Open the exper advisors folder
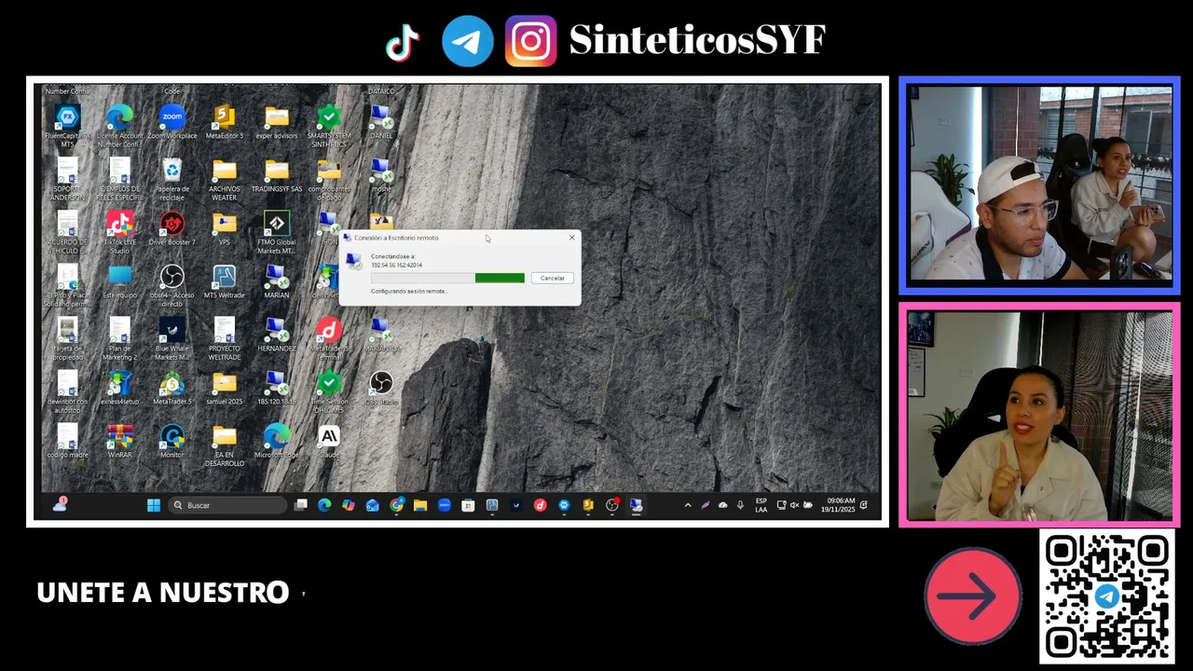Screen dimensions: 1193x671 (277, 122)
